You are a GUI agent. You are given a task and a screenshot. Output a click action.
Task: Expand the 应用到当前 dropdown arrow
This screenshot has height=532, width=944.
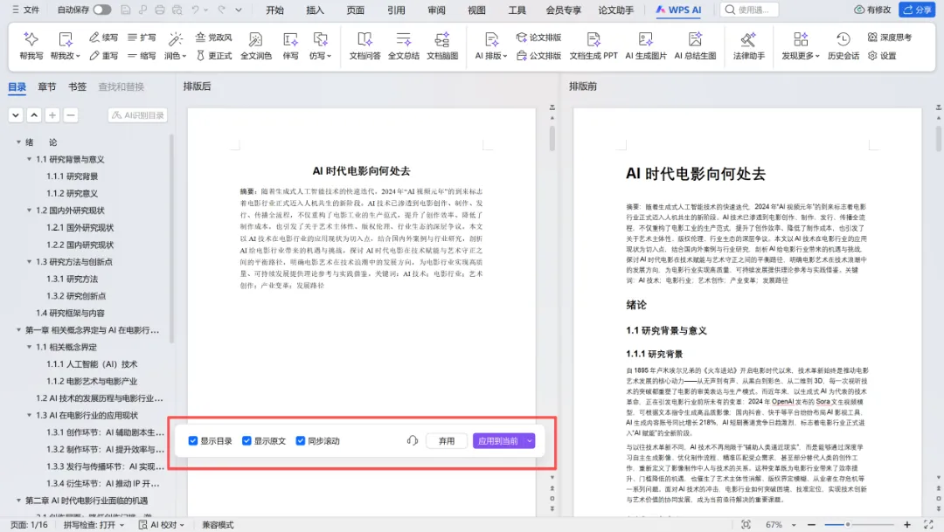pyautogui.click(x=529, y=441)
